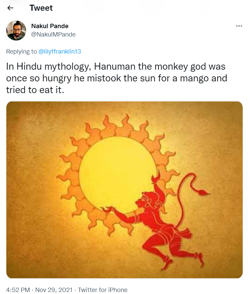Click "tried to eat it" in the tweet
Screen dimensions: 250x294
point(35,90)
